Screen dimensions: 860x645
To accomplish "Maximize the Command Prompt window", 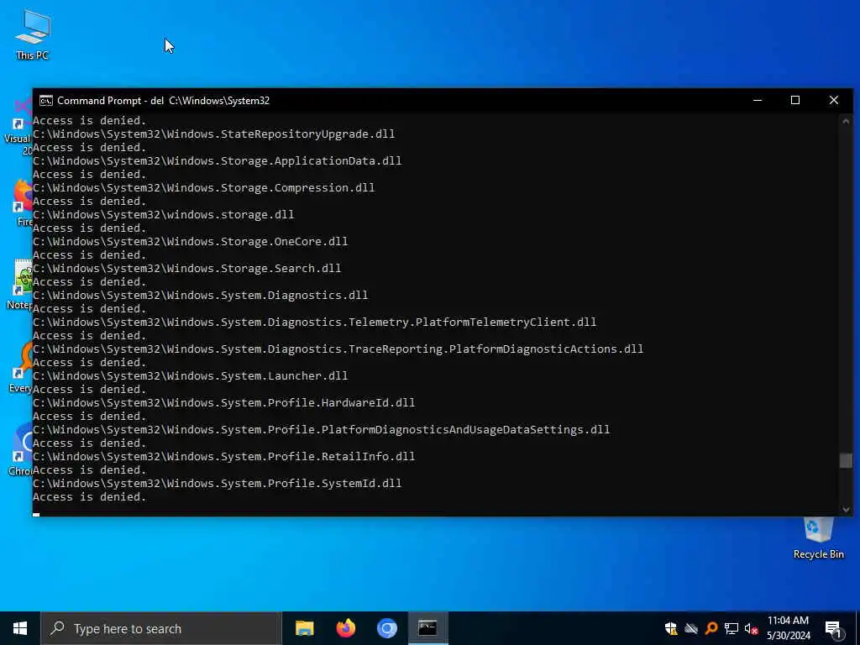I will click(x=795, y=101).
